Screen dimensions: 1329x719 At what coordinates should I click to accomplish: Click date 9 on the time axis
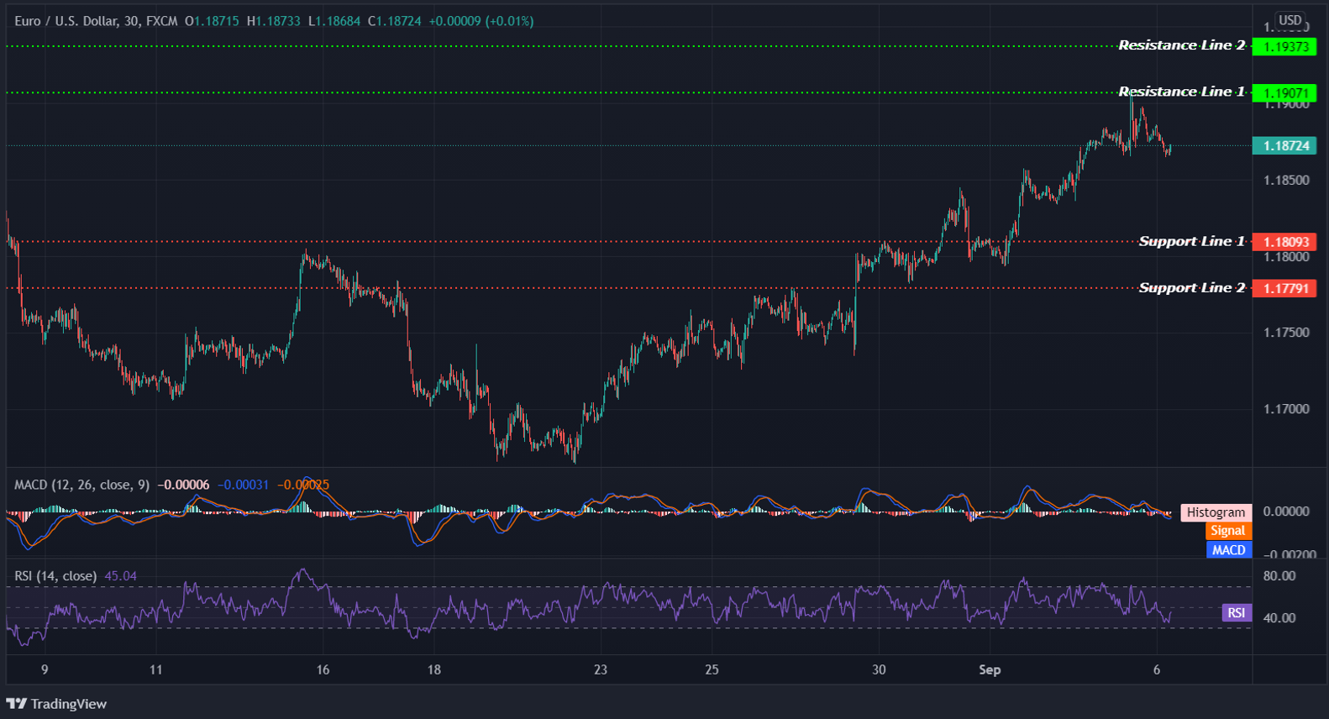(x=45, y=669)
